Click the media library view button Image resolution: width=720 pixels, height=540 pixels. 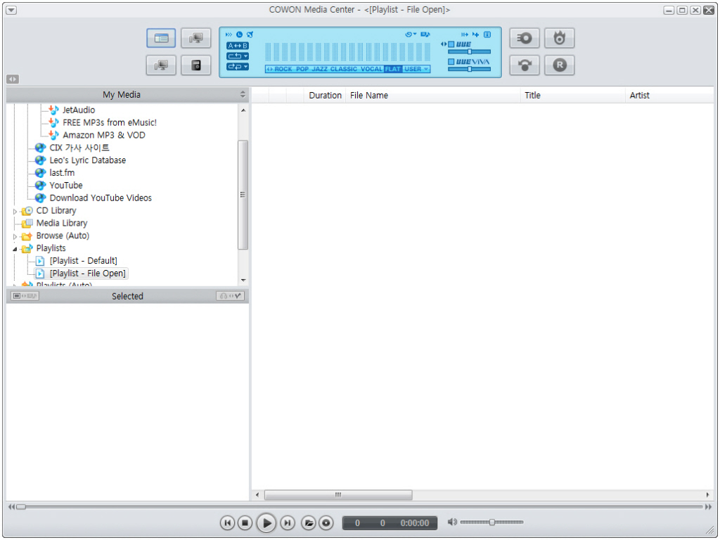coord(161,38)
